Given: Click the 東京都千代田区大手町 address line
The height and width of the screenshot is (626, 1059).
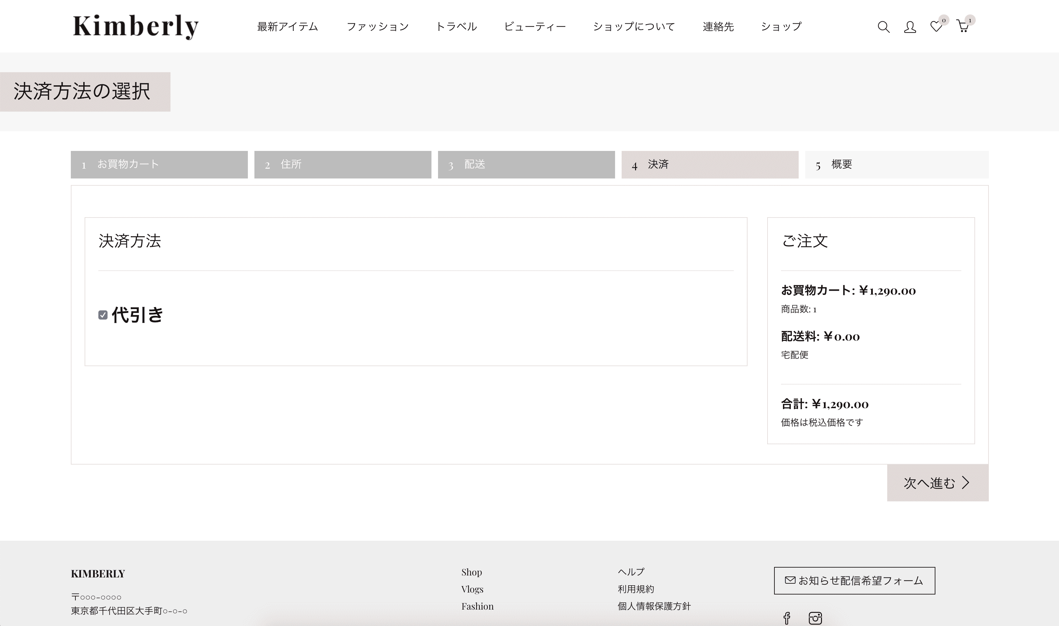Looking at the screenshot, I should [x=129, y=611].
